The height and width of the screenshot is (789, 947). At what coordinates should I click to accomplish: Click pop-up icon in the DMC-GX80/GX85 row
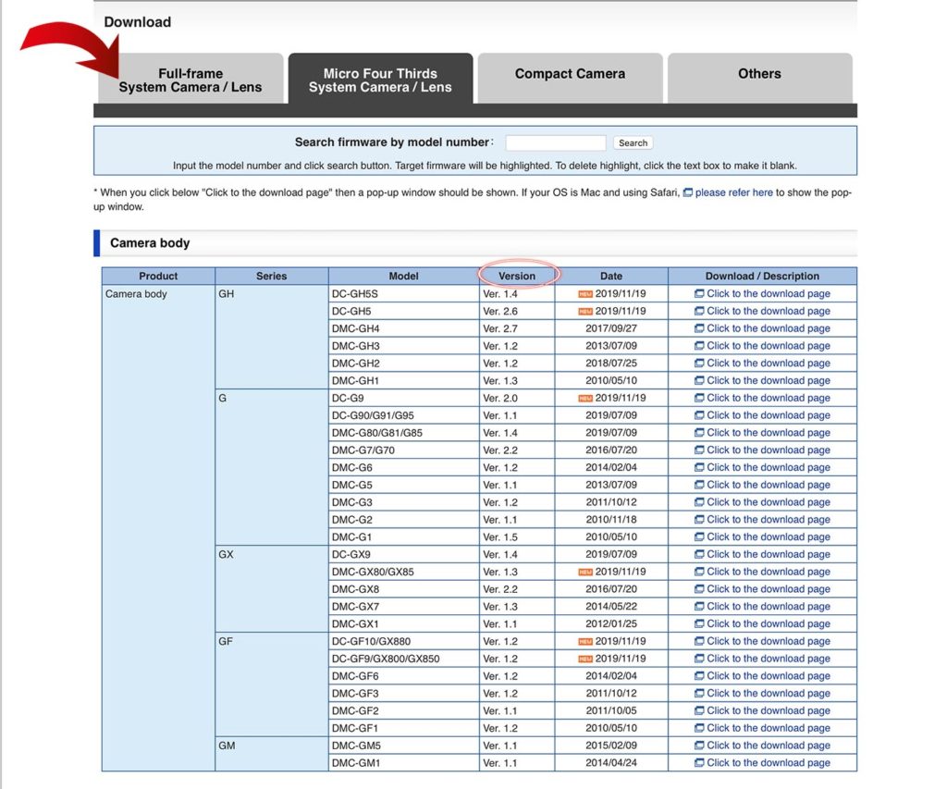tap(699, 572)
